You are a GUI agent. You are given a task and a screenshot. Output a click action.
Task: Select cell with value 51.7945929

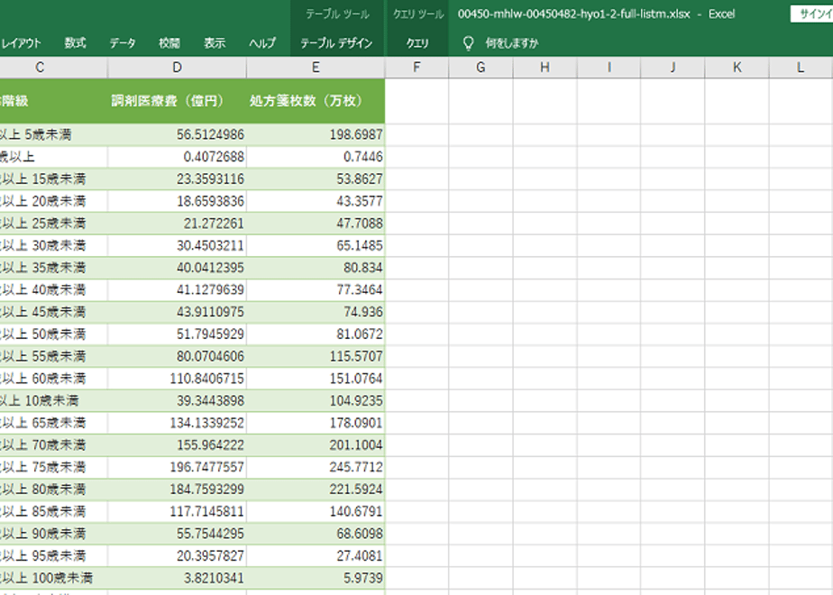pos(177,334)
